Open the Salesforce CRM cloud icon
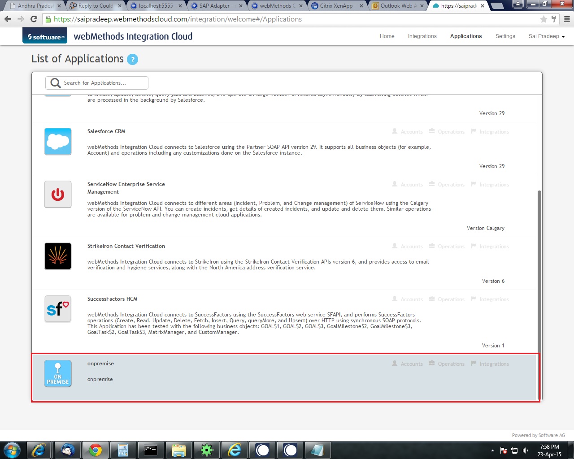Viewport: 574px width, 459px height. point(58,142)
